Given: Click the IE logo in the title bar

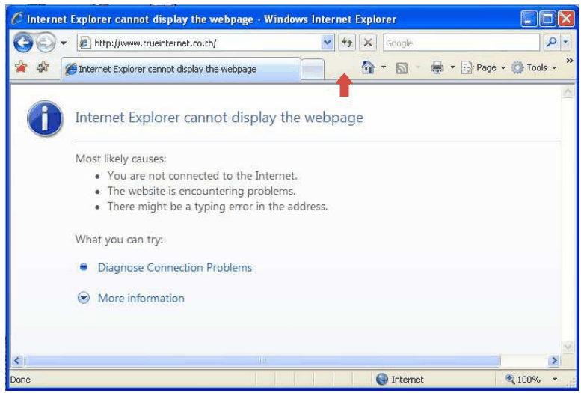Looking at the screenshot, I should pos(17,19).
